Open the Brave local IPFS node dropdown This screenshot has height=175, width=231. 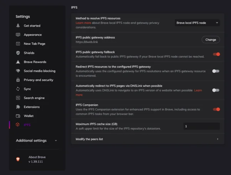[197, 23]
